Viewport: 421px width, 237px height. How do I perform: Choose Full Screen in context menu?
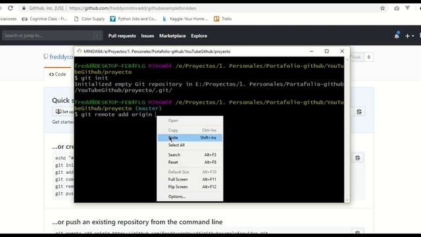point(189,179)
